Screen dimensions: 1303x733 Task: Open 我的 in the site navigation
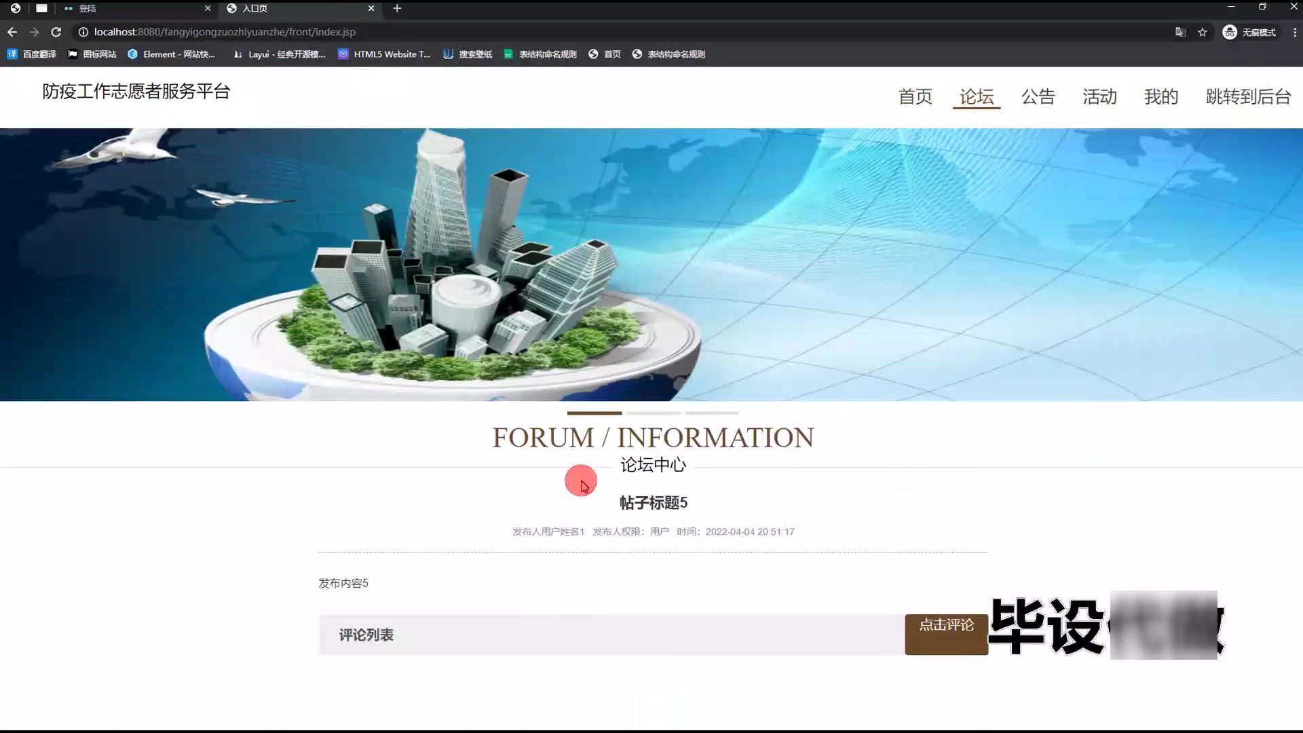pyautogui.click(x=1161, y=96)
